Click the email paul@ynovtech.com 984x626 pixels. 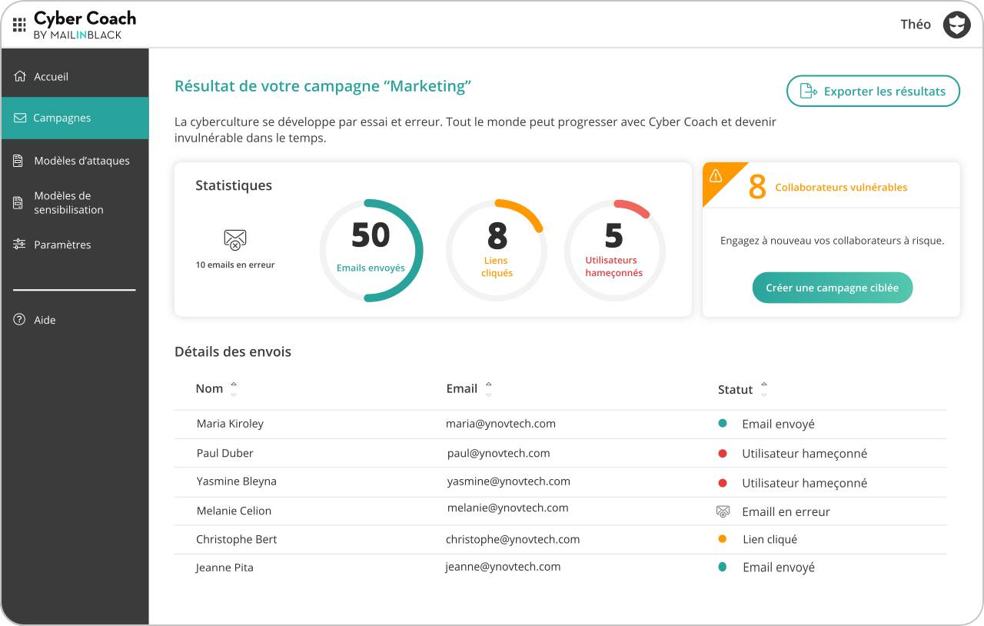[x=498, y=453]
